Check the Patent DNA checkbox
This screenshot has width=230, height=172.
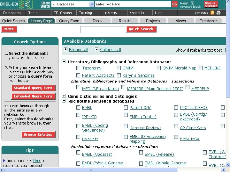click(x=126, y=108)
